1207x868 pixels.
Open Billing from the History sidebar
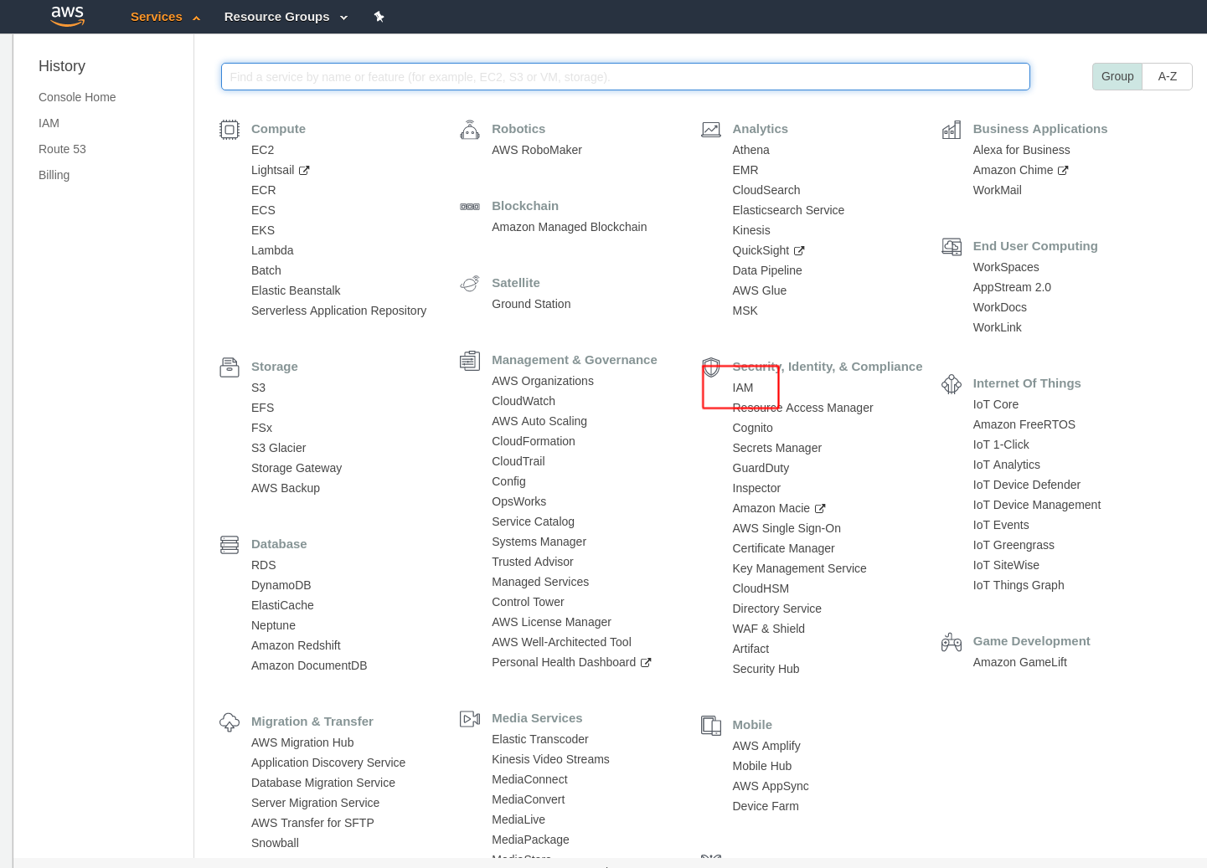coord(54,175)
